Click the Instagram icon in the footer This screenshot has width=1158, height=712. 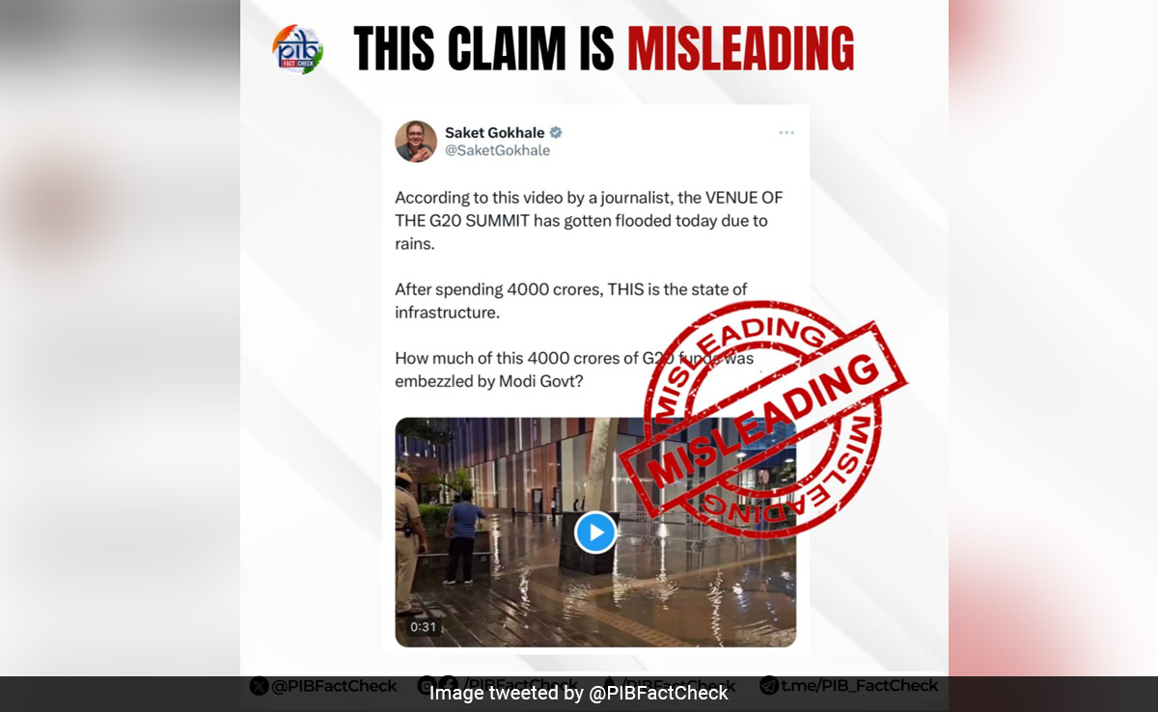[x=426, y=686]
